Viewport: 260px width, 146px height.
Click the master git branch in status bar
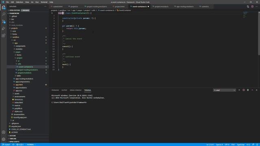6,144
